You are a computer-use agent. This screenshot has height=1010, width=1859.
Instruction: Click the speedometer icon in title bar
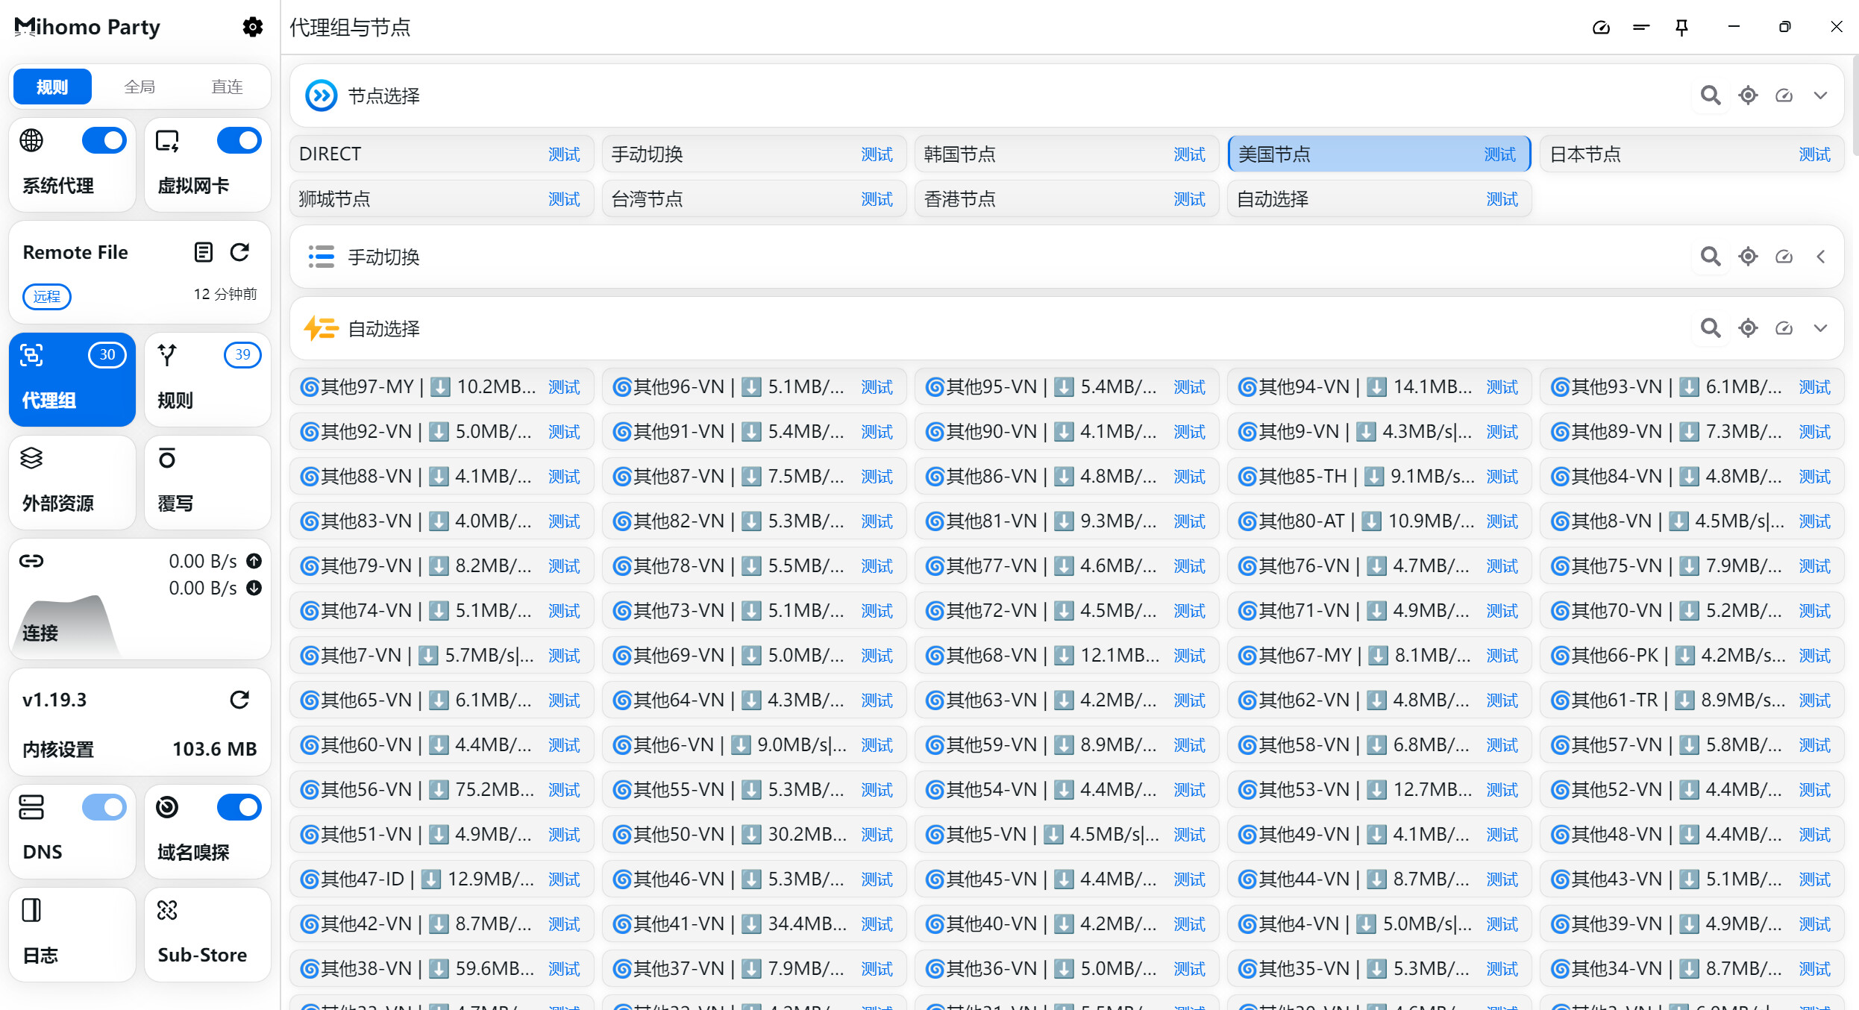(1601, 28)
